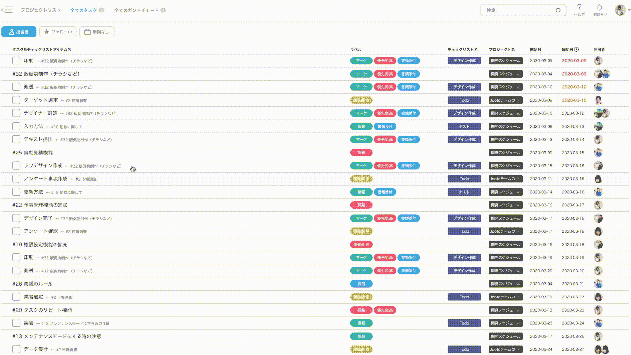Click the badge icon beside 全てのガントチャート
Image resolution: width=631 pixels, height=355 pixels.
tap(163, 10)
